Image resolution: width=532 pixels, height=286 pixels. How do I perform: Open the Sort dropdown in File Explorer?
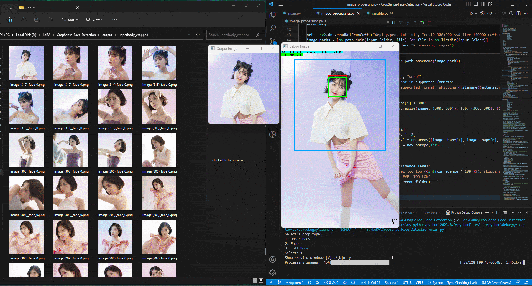(70, 20)
